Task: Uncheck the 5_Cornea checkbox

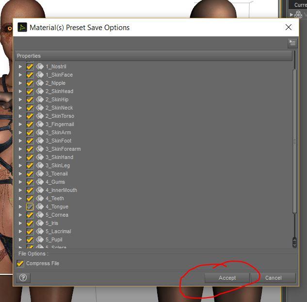Action: [x=30, y=215]
